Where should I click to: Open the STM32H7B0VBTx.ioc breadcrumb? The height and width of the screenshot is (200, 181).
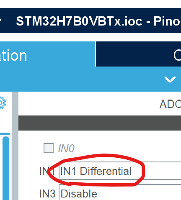98,21
